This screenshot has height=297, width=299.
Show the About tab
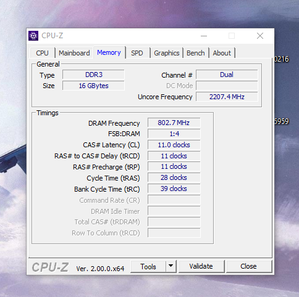point(222,53)
